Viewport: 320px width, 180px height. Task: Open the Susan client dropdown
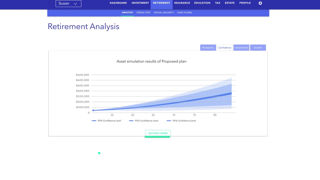pos(68,3)
